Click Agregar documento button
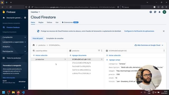 coord(78,55)
